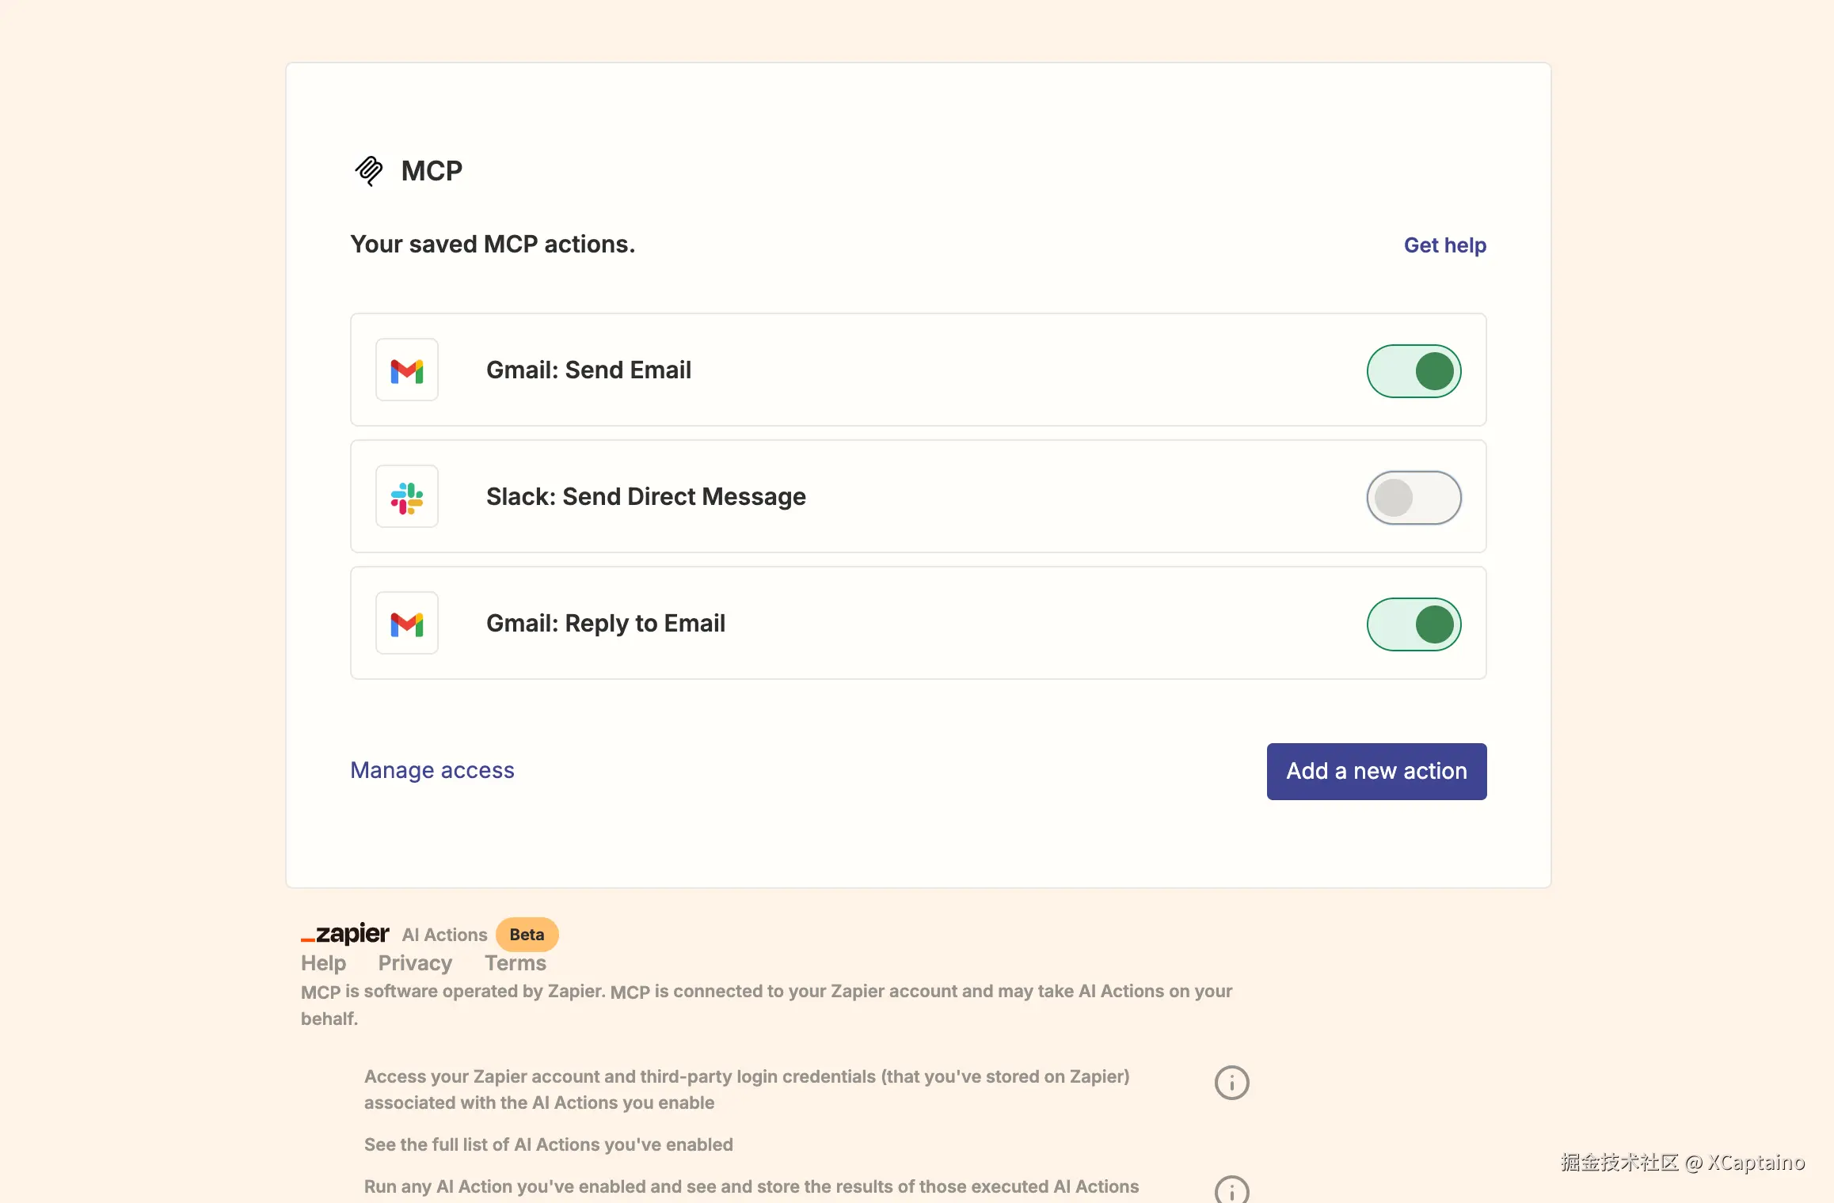Turn off the Gmail: Reply to Email toggle
The width and height of the screenshot is (1834, 1203).
point(1414,624)
